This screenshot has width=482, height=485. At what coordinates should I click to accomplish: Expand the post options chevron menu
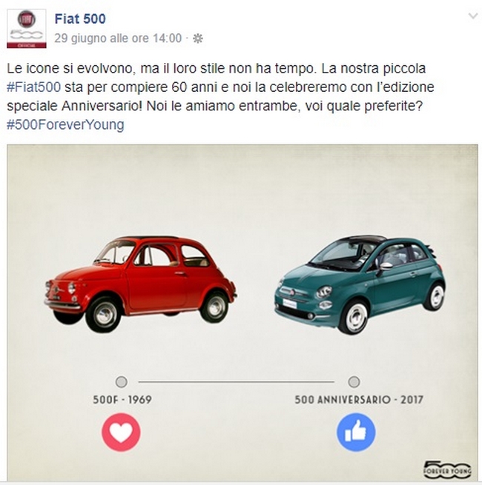pyautogui.click(x=472, y=16)
